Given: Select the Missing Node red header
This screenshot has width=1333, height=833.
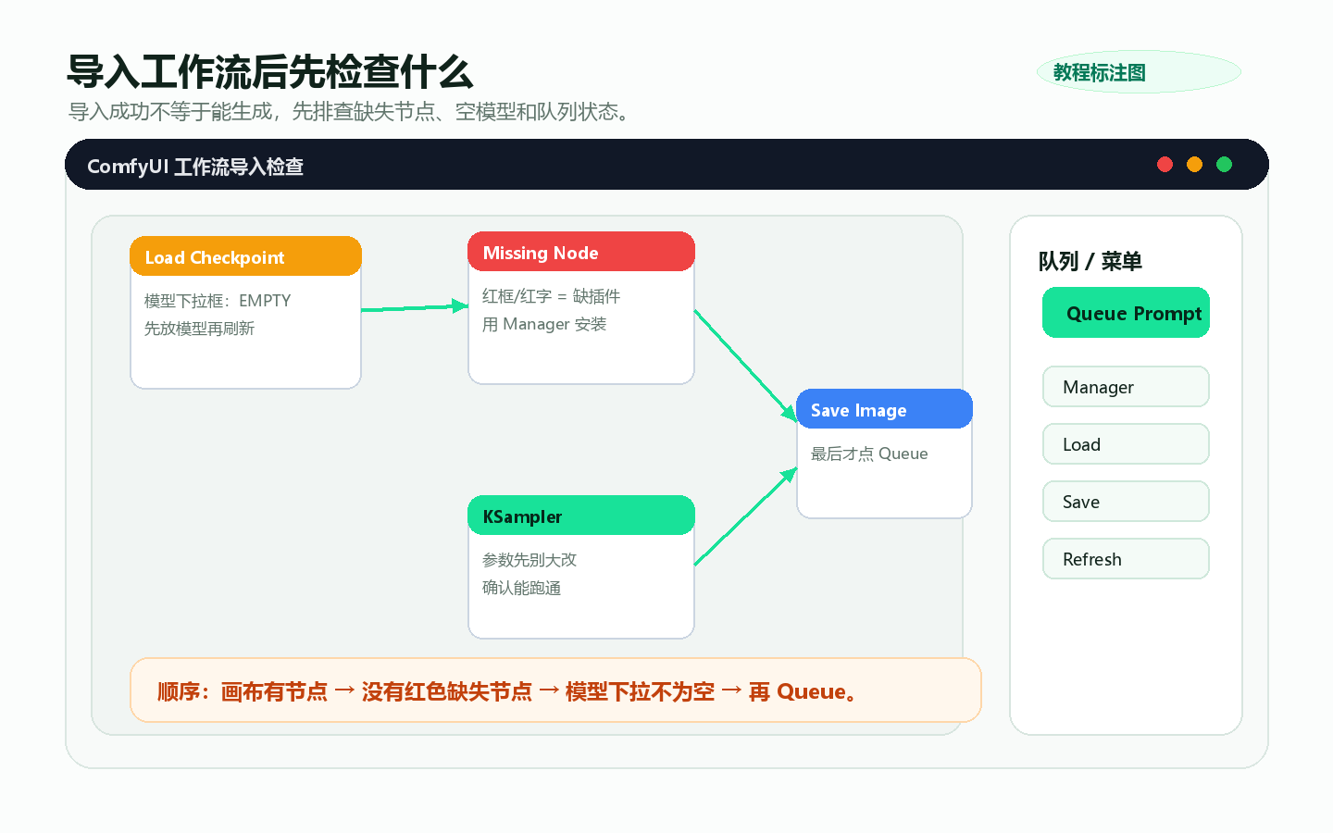Looking at the screenshot, I should [x=581, y=252].
